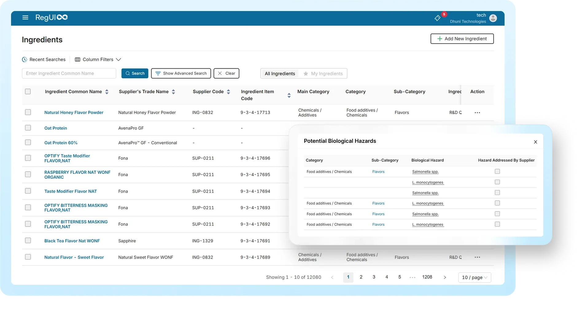Open action menu for Natural Honey Flavor Powder
Screen dimensions: 577x331
pos(477,113)
